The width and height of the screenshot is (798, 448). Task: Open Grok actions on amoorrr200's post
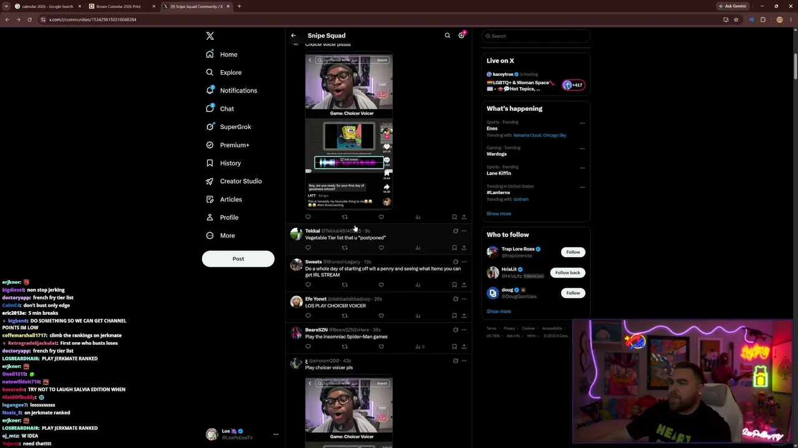455,361
